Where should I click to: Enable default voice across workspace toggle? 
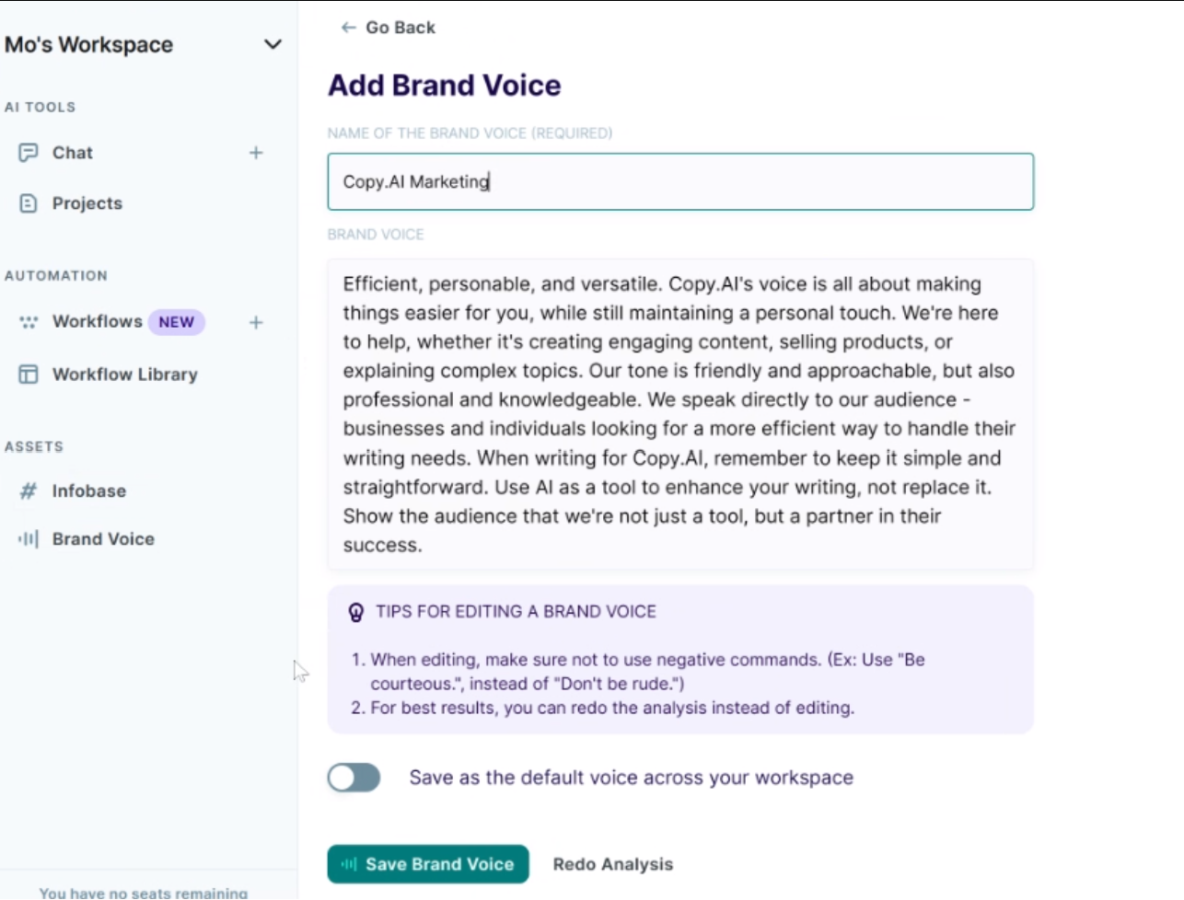(x=354, y=778)
